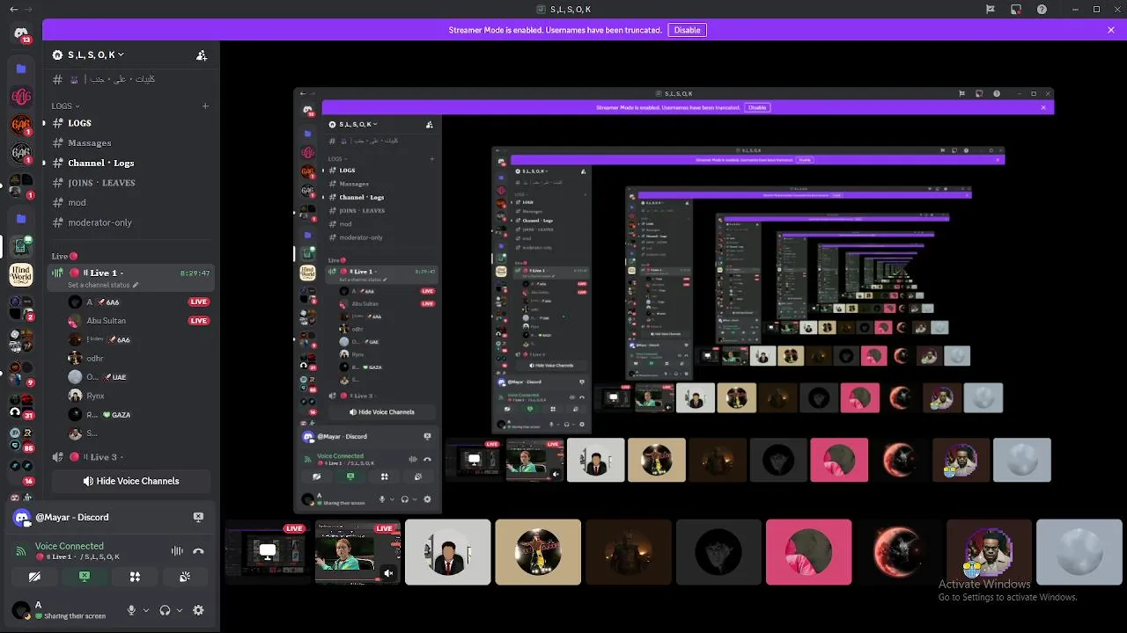Click the stop streaming icon beside @Mayar - Discord

[x=198, y=517]
